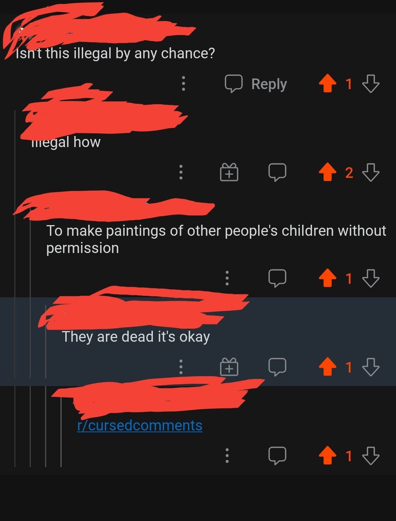Downvote the paintings permission comment
Screen dimensions: 396x521
[371, 278]
